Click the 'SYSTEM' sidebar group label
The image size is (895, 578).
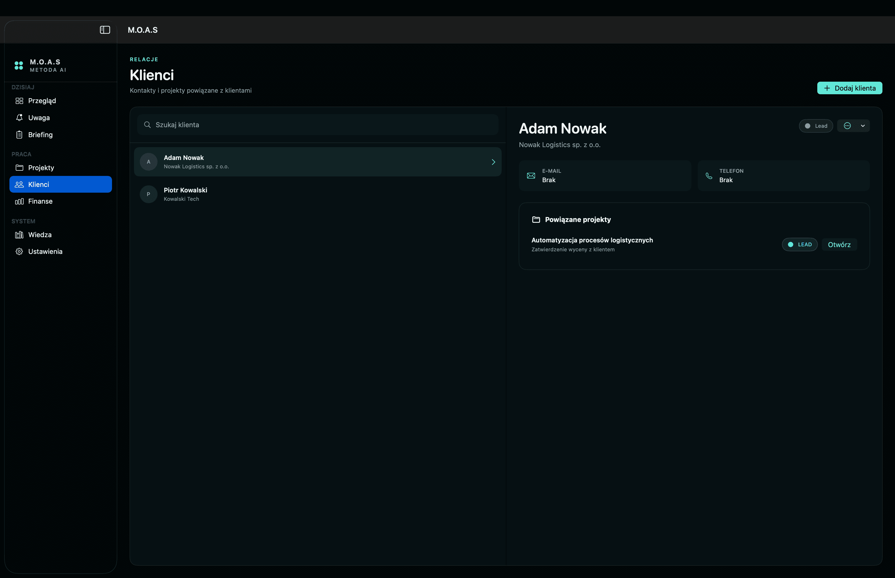(23, 221)
